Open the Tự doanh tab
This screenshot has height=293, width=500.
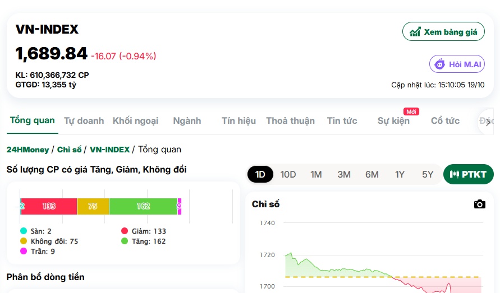tap(84, 120)
